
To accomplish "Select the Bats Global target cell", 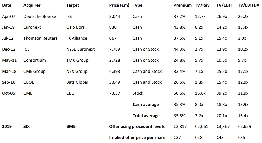I will (x=77, y=82).
